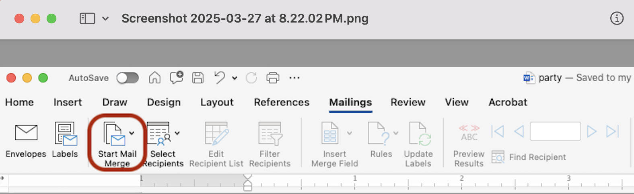Click the Word document icon beside party
The height and width of the screenshot is (194, 634).
529,78
